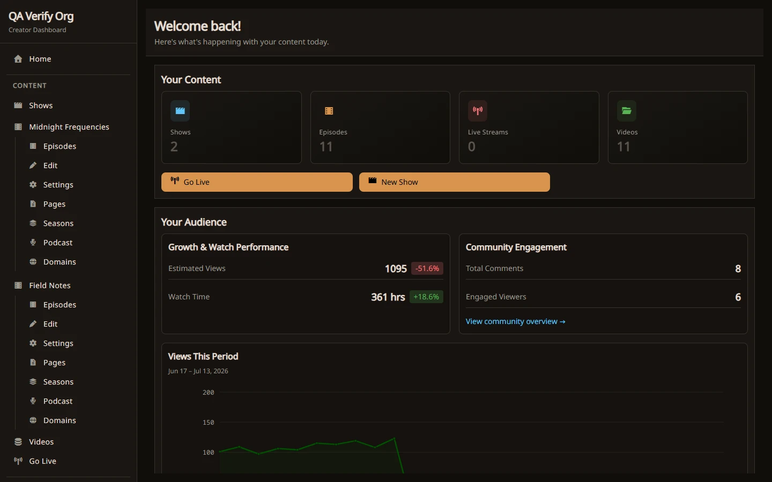Screen dimensions: 772x482
Task: Click the Settings gear icon under Field Notes
Action: [33, 343]
